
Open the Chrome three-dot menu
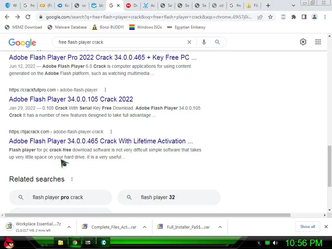click(325, 17)
